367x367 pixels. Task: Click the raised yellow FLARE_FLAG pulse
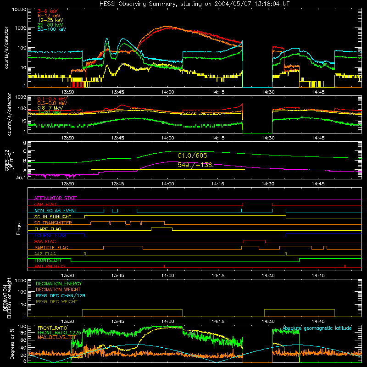point(162,228)
